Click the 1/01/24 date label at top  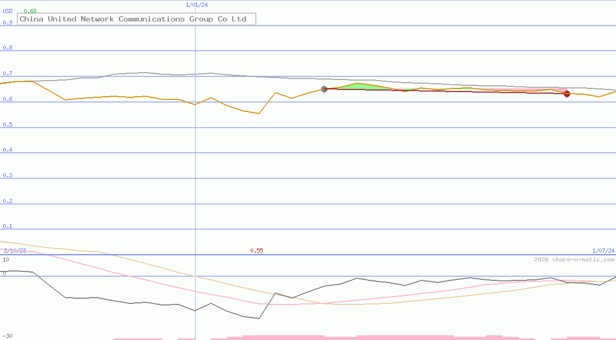(x=197, y=5)
